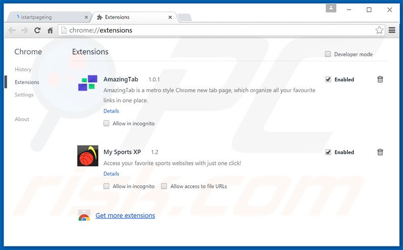Enable Developer mode checkbox
The image size is (403, 250).
(328, 54)
